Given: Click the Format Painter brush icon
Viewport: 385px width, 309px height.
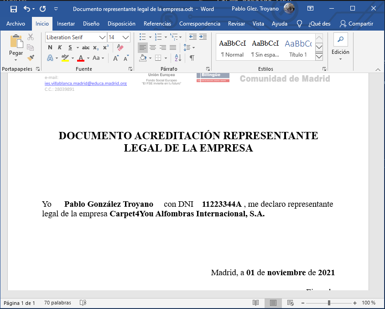Looking at the screenshot, I should pyautogui.click(x=31, y=58).
